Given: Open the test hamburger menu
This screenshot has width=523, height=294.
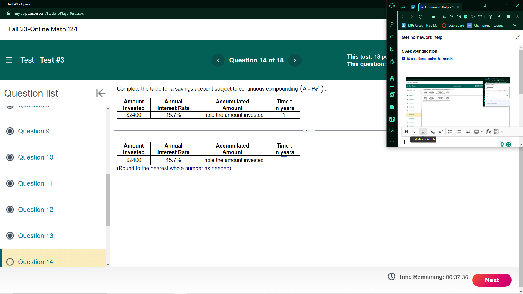Looking at the screenshot, I should click(x=9, y=60).
